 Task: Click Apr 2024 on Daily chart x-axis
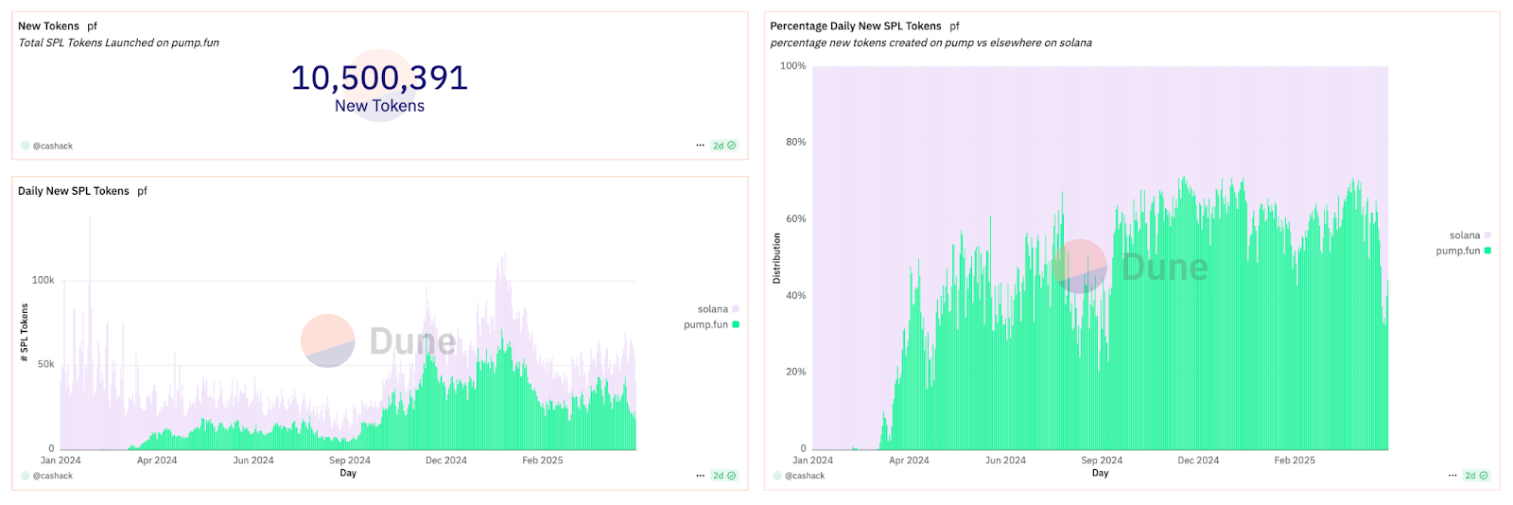pos(157,461)
